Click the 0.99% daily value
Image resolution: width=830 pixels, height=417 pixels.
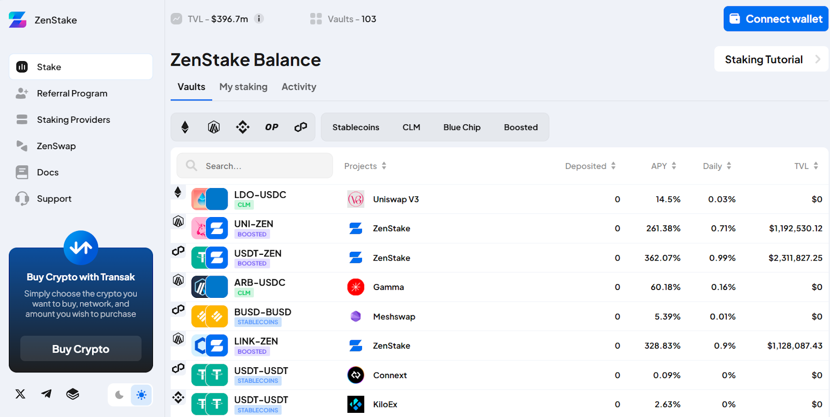click(722, 258)
